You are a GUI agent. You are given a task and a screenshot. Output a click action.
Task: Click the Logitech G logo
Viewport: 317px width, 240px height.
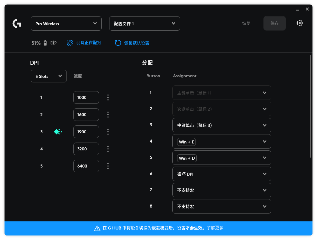17,23
